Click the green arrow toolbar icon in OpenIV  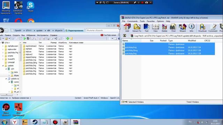point(24,39)
